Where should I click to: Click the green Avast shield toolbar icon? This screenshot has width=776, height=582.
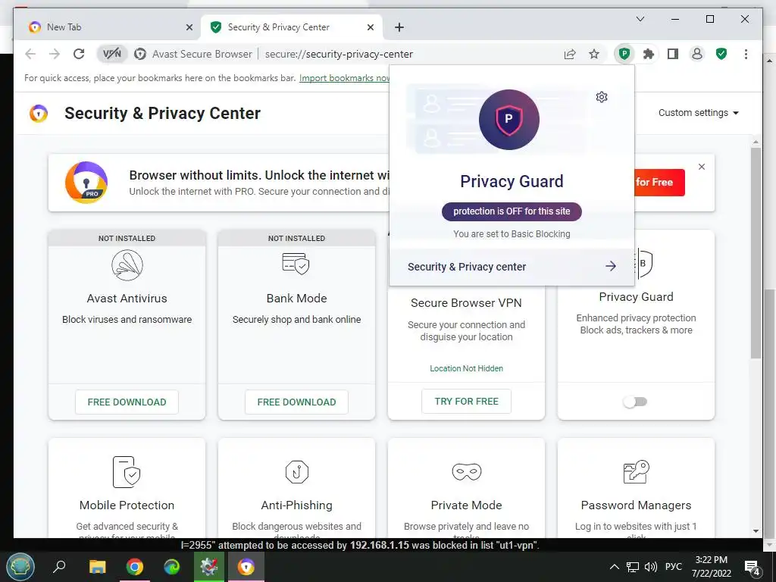[x=721, y=54]
